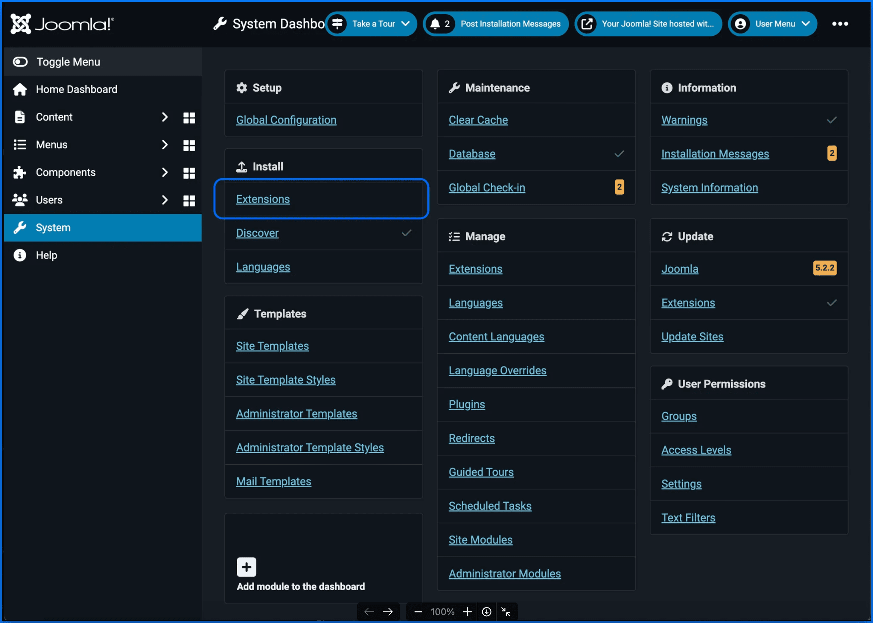The width and height of the screenshot is (873, 623).
Task: Open Content dashboard grid icon
Action: pos(189,117)
